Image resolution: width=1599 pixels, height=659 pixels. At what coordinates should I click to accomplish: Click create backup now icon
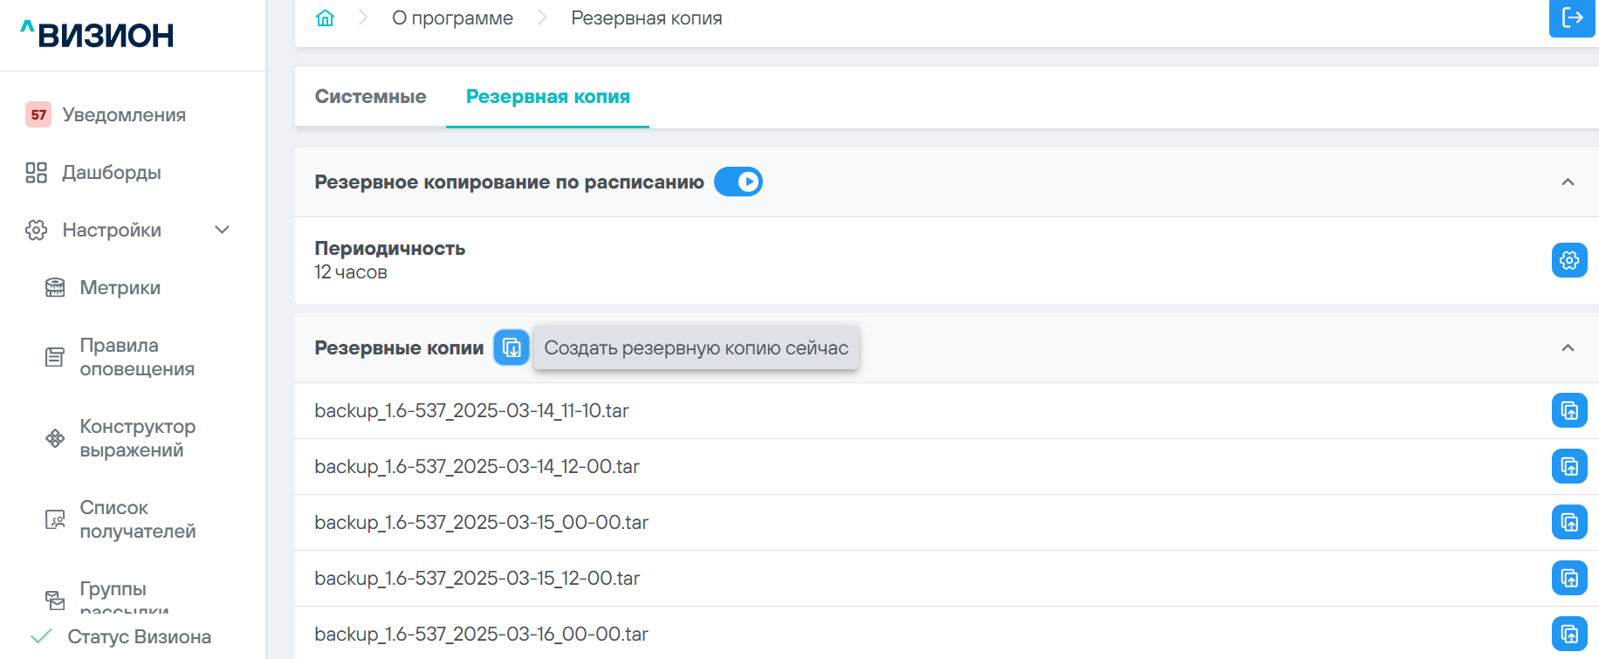coord(511,348)
